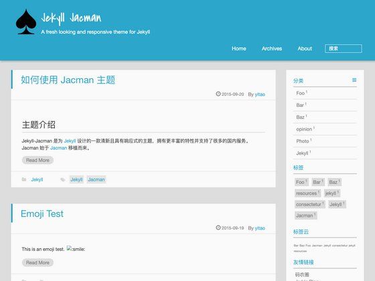
Task: Select capitalized Jekyll tag under 标签
Action: (337, 204)
